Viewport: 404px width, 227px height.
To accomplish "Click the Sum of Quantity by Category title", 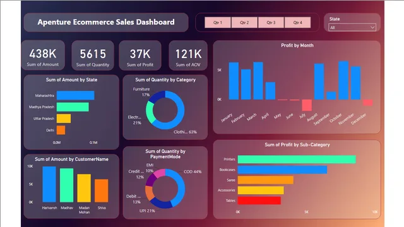I will pos(165,80).
